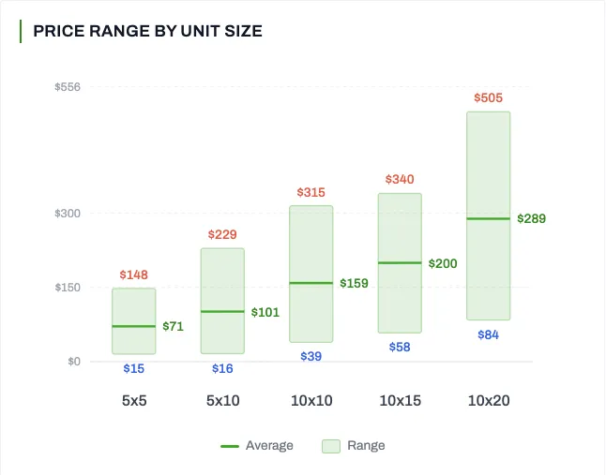Image resolution: width=606 pixels, height=475 pixels.
Task: Click the $15 minimum price label
Action: click(x=133, y=368)
